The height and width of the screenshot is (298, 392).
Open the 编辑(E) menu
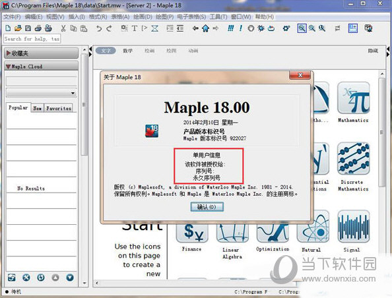[x=34, y=16]
